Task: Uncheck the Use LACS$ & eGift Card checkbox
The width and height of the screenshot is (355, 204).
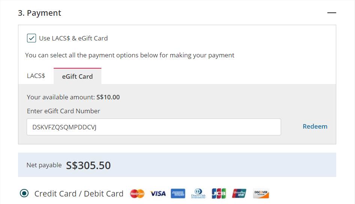Action: click(32, 38)
